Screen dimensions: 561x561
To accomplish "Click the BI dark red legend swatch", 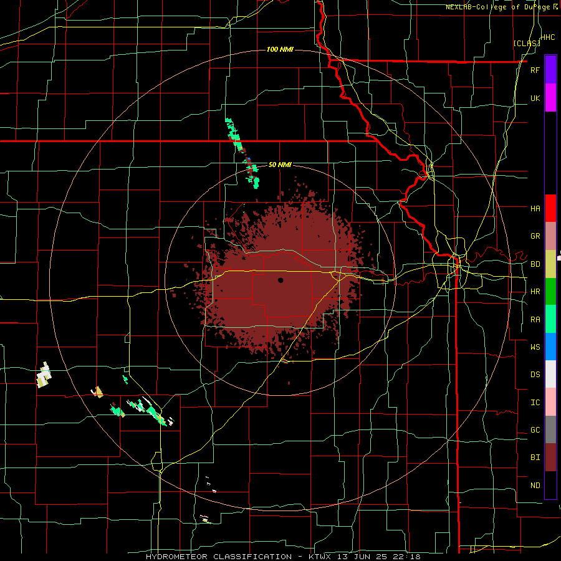I will pos(550,458).
